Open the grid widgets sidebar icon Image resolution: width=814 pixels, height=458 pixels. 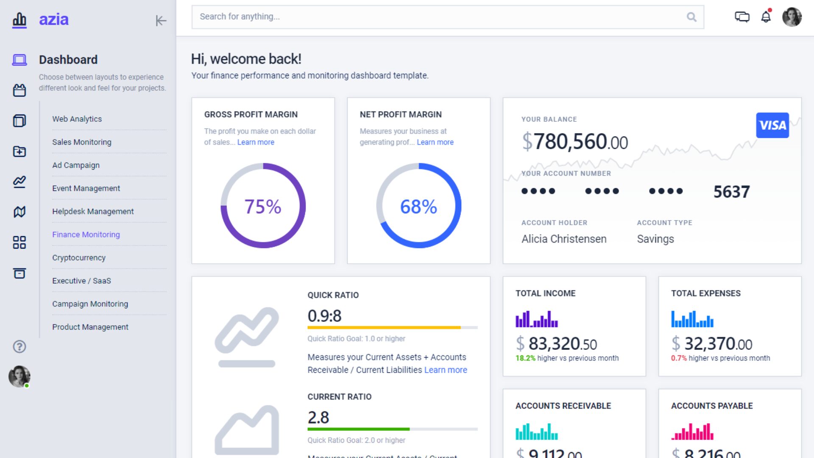pos(20,243)
